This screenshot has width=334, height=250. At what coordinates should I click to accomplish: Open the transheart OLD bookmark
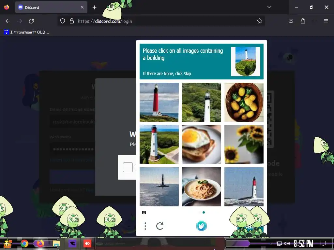[x=27, y=32]
